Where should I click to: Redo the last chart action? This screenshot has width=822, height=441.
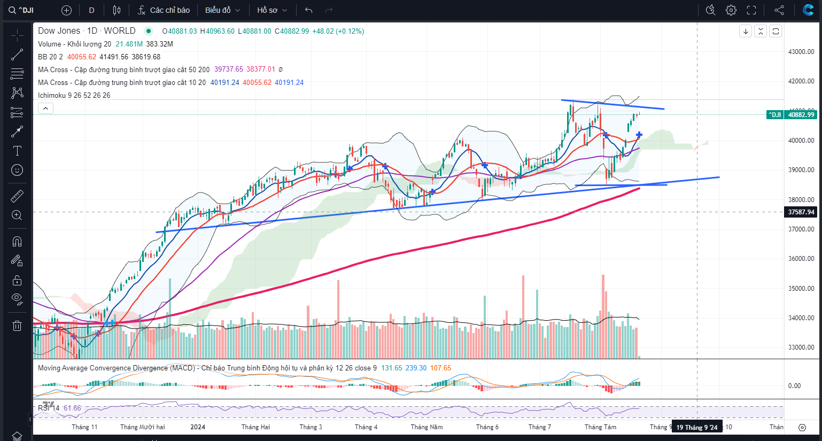point(329,10)
